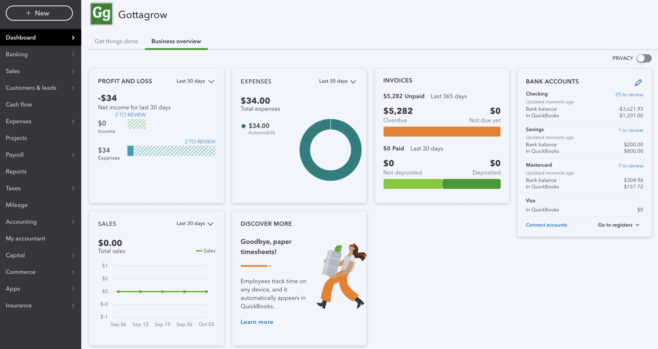The height and width of the screenshot is (349, 658).
Task: Open Reports from the sidebar
Action: [x=16, y=171]
